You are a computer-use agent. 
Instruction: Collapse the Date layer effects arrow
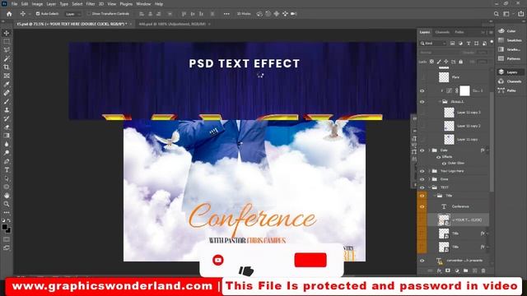(x=487, y=150)
